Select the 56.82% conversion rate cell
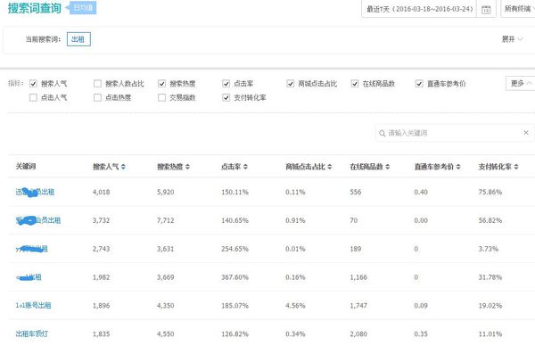 point(490,220)
